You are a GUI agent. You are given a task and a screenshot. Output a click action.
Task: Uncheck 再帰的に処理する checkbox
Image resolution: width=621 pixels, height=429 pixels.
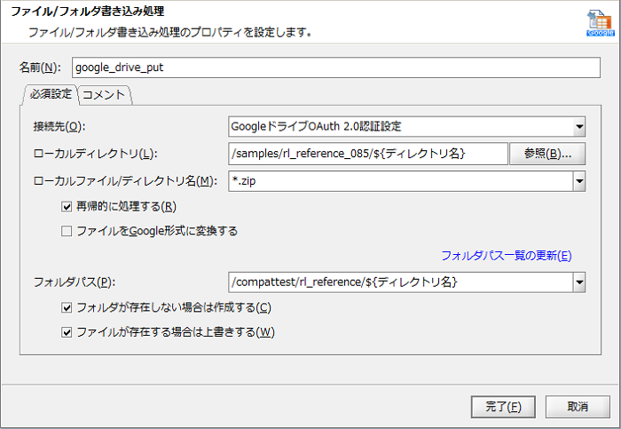(67, 207)
